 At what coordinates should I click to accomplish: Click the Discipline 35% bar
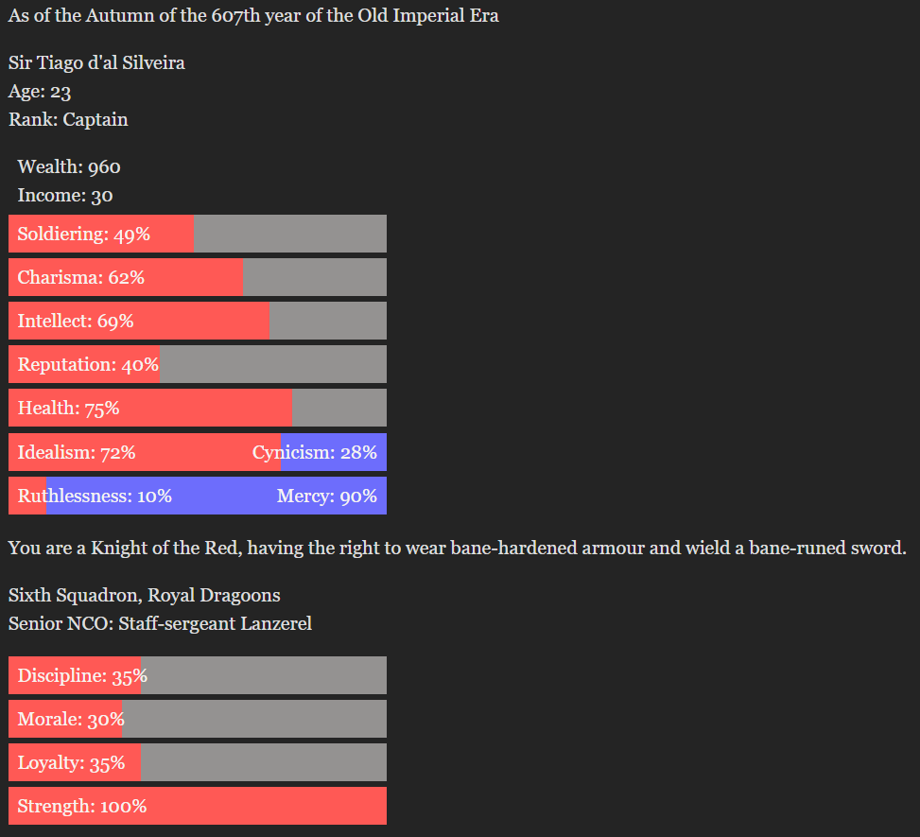(x=197, y=675)
